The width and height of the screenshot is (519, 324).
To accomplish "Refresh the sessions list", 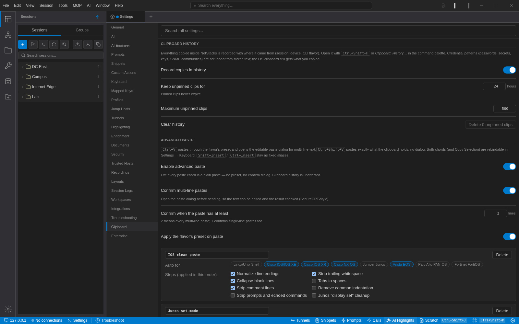I will click(x=54, y=44).
